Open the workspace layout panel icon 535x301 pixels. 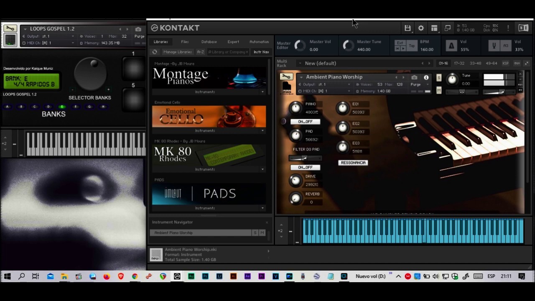[434, 28]
